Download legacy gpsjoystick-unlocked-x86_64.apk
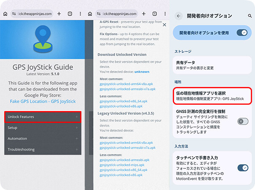This screenshot has height=190, width=255. (x=123, y=170)
